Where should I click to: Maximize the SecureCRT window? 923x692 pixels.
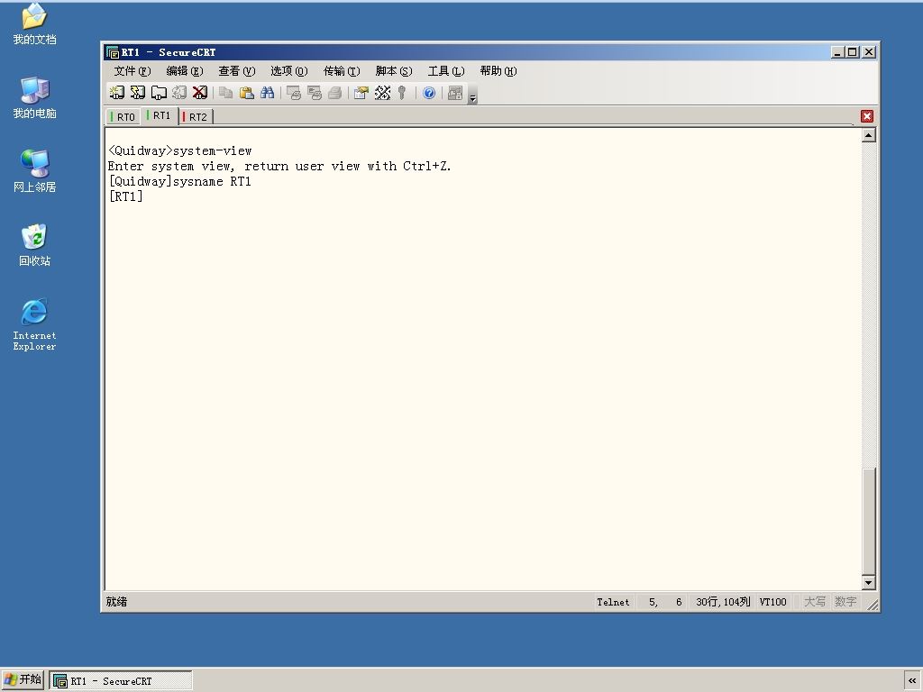coord(852,51)
